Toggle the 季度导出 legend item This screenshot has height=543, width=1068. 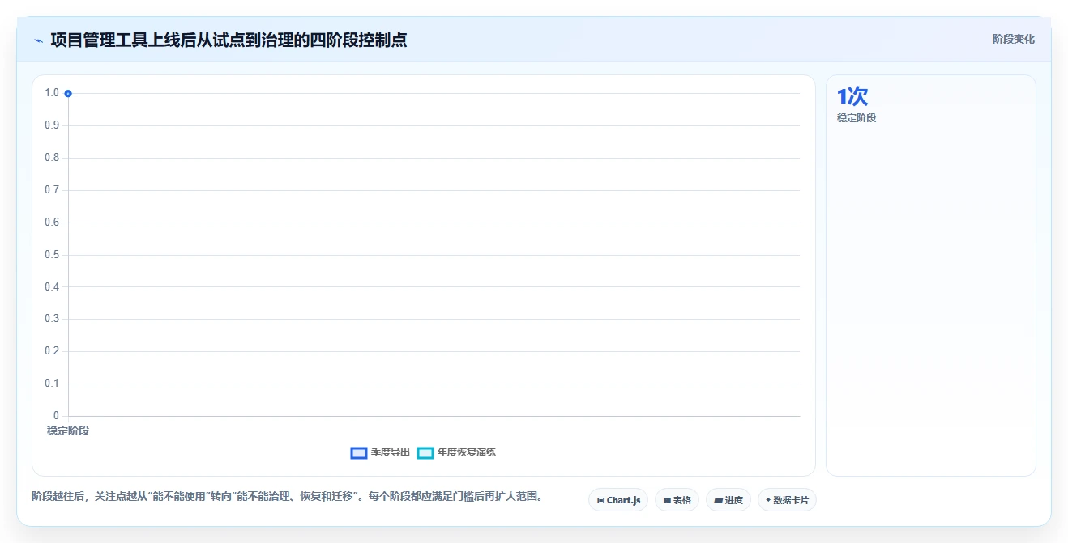[x=380, y=452]
